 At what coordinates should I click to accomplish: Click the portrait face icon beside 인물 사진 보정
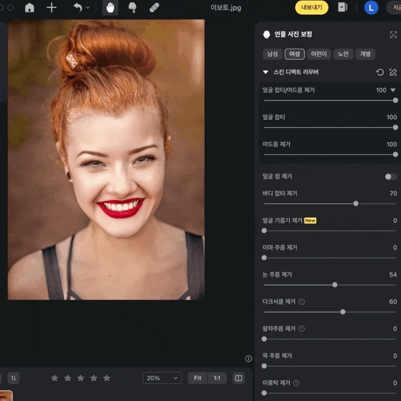(x=267, y=35)
